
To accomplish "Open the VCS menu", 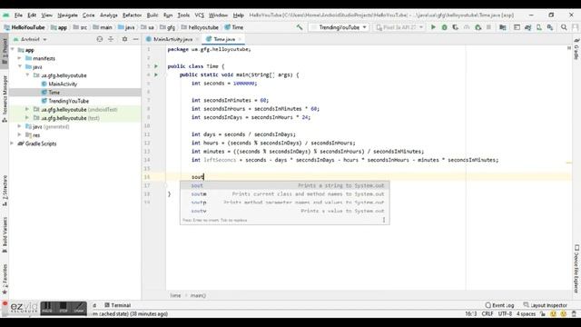I will click(200, 15).
